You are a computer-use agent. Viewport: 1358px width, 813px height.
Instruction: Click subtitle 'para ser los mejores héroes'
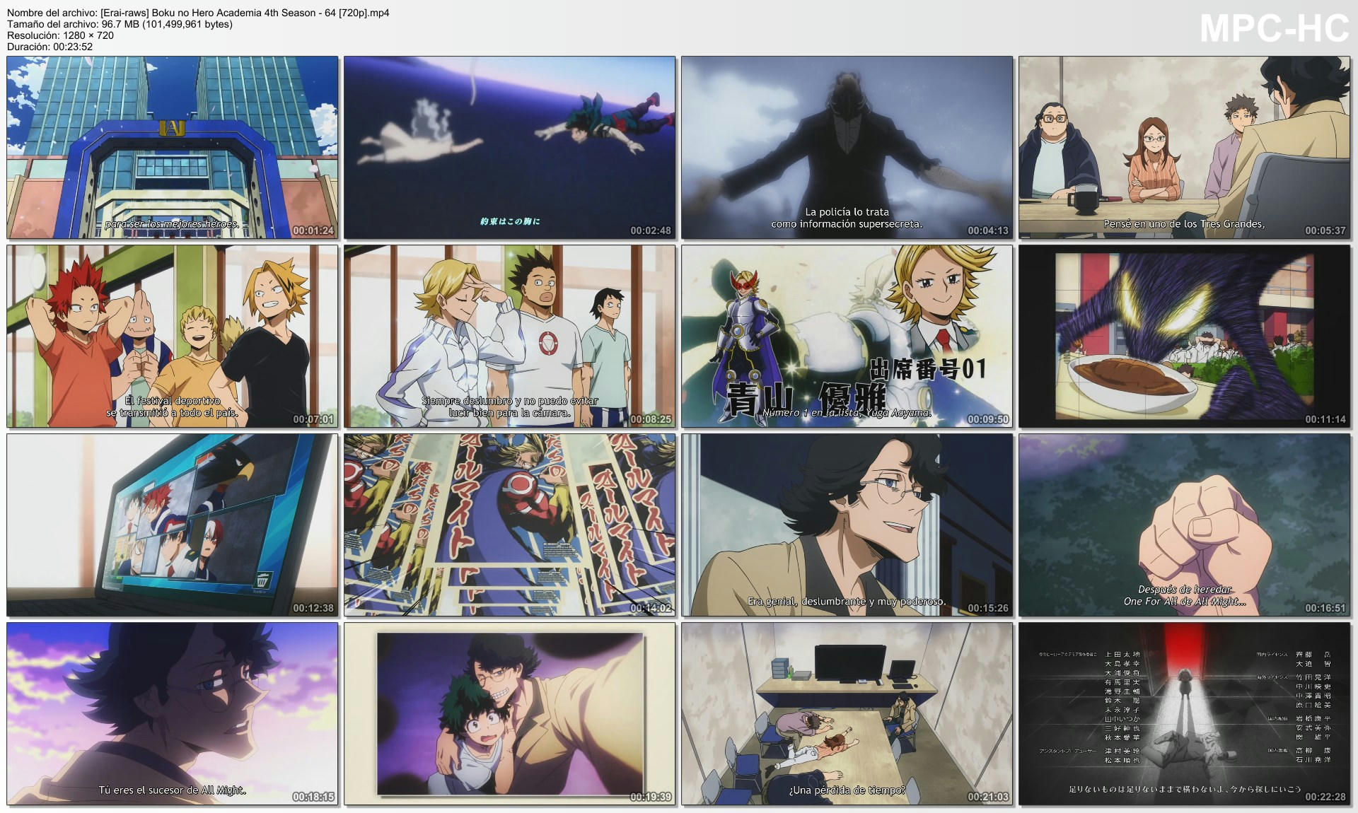click(172, 224)
